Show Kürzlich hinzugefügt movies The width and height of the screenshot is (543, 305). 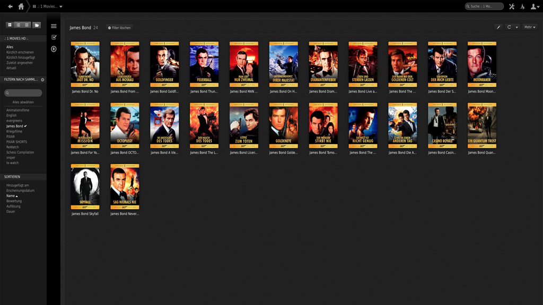[21, 57]
